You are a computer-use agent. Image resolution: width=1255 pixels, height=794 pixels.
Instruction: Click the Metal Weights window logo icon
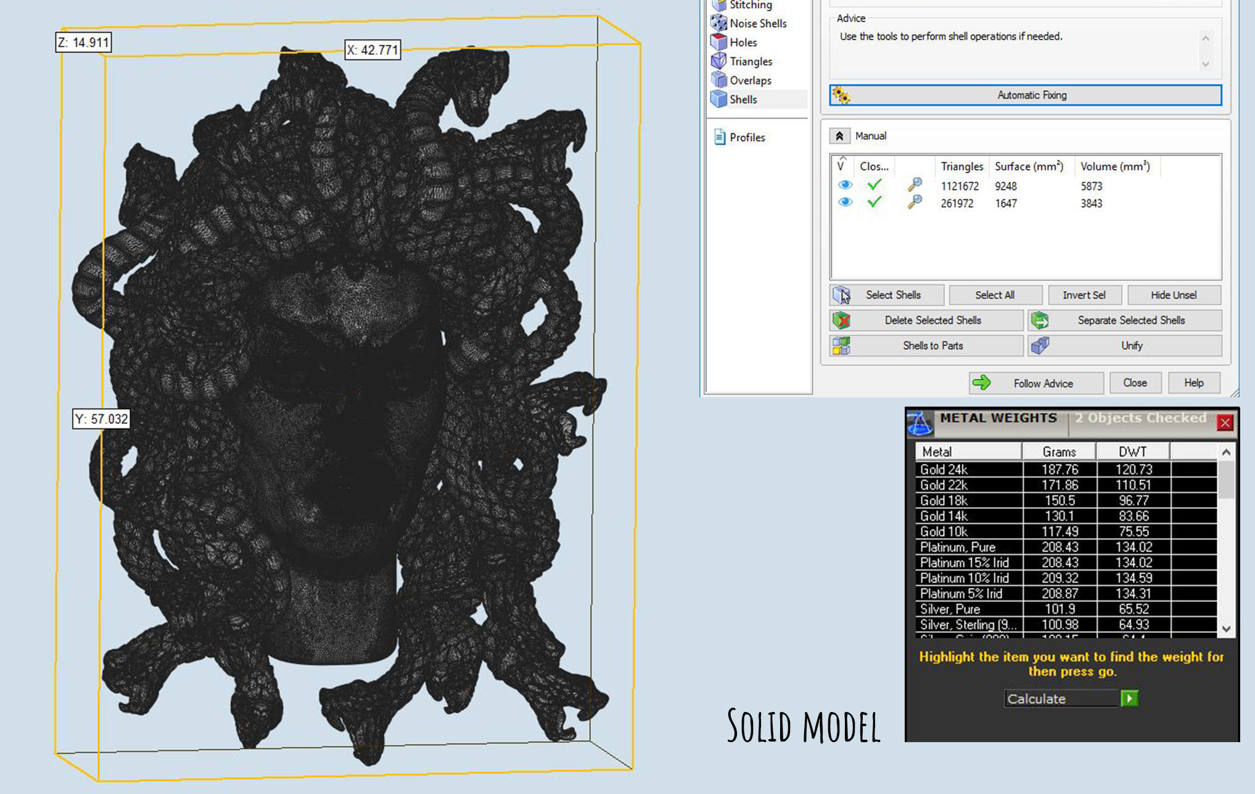point(920,424)
